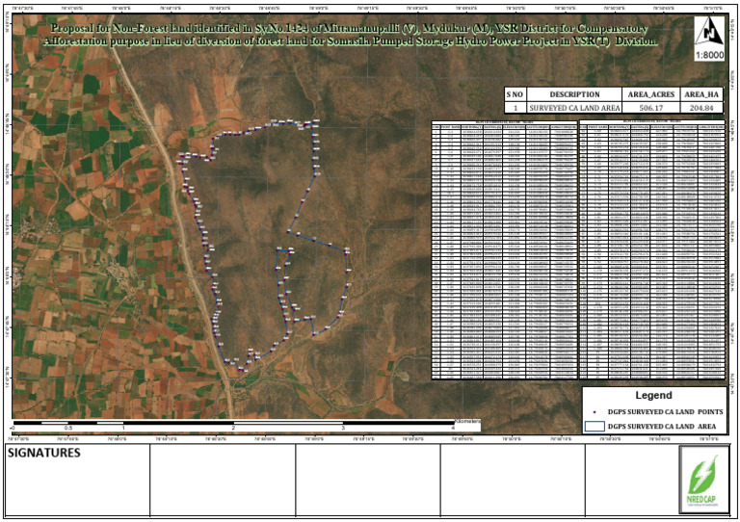Click the "SIGNATURES" heading
The width and height of the screenshot is (740, 522).
click(44, 453)
